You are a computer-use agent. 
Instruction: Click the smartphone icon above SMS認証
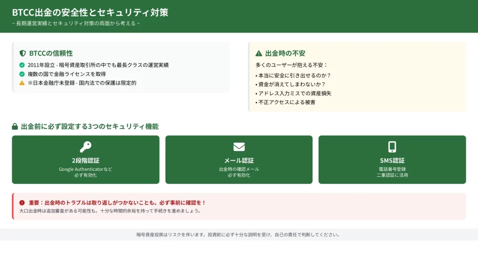click(392, 147)
